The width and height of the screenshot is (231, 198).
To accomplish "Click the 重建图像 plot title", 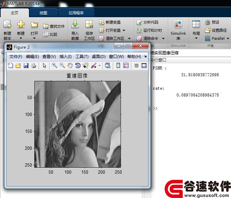I will pyautogui.click(x=77, y=76).
